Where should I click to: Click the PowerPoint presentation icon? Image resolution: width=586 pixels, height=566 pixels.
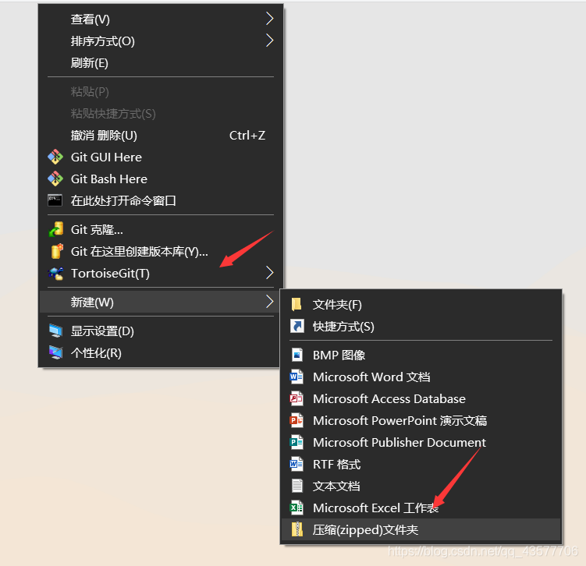pos(297,420)
